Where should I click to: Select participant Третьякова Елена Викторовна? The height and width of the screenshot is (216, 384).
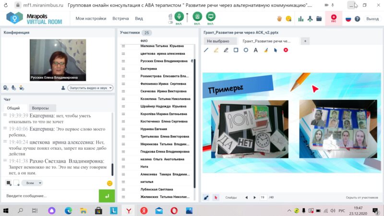[165, 136]
